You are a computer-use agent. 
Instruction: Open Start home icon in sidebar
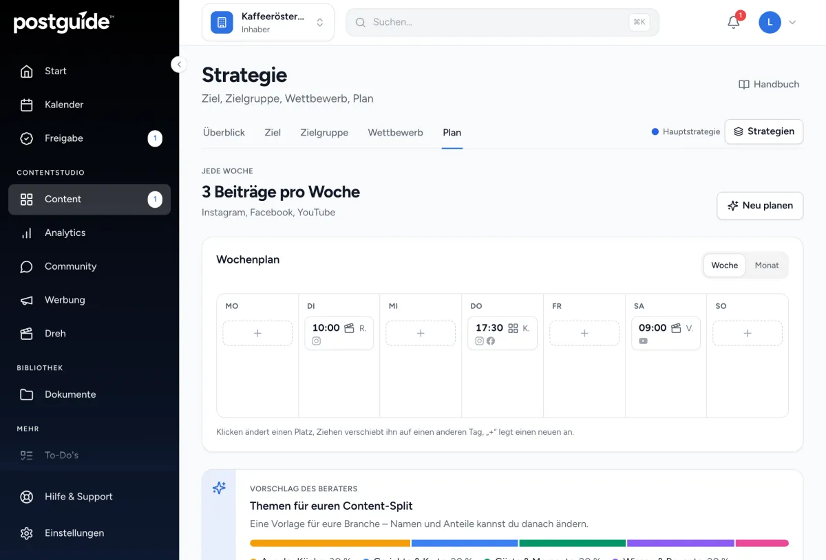pos(27,71)
